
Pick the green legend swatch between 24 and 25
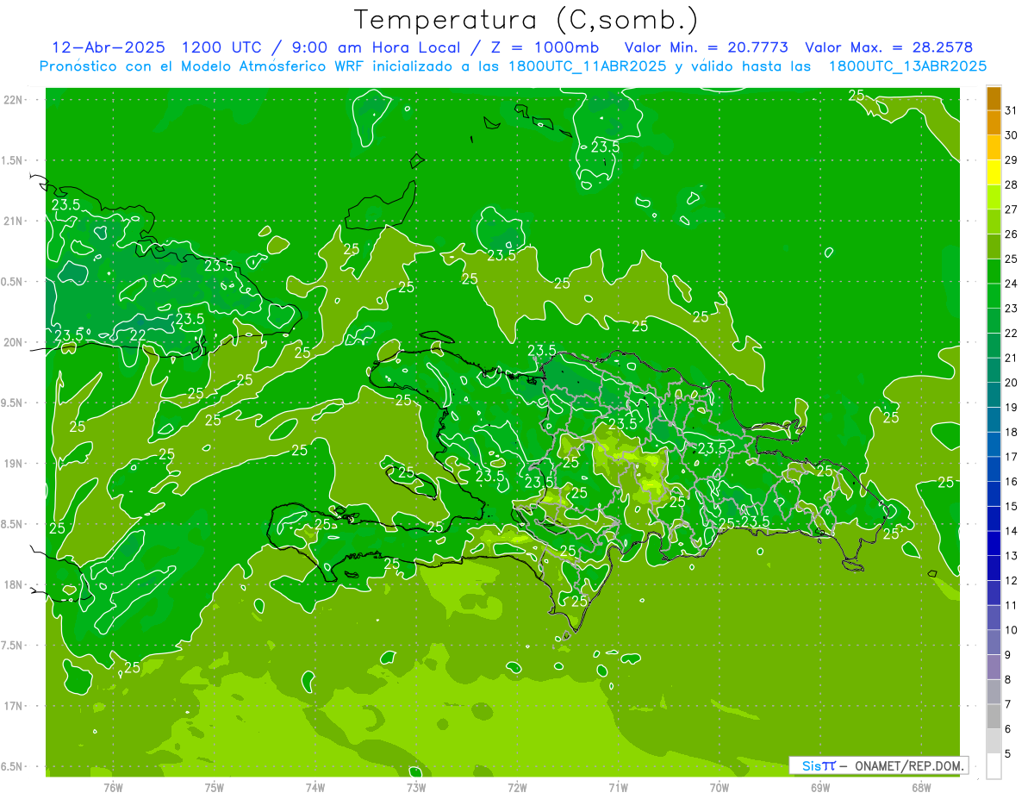[x=994, y=272]
